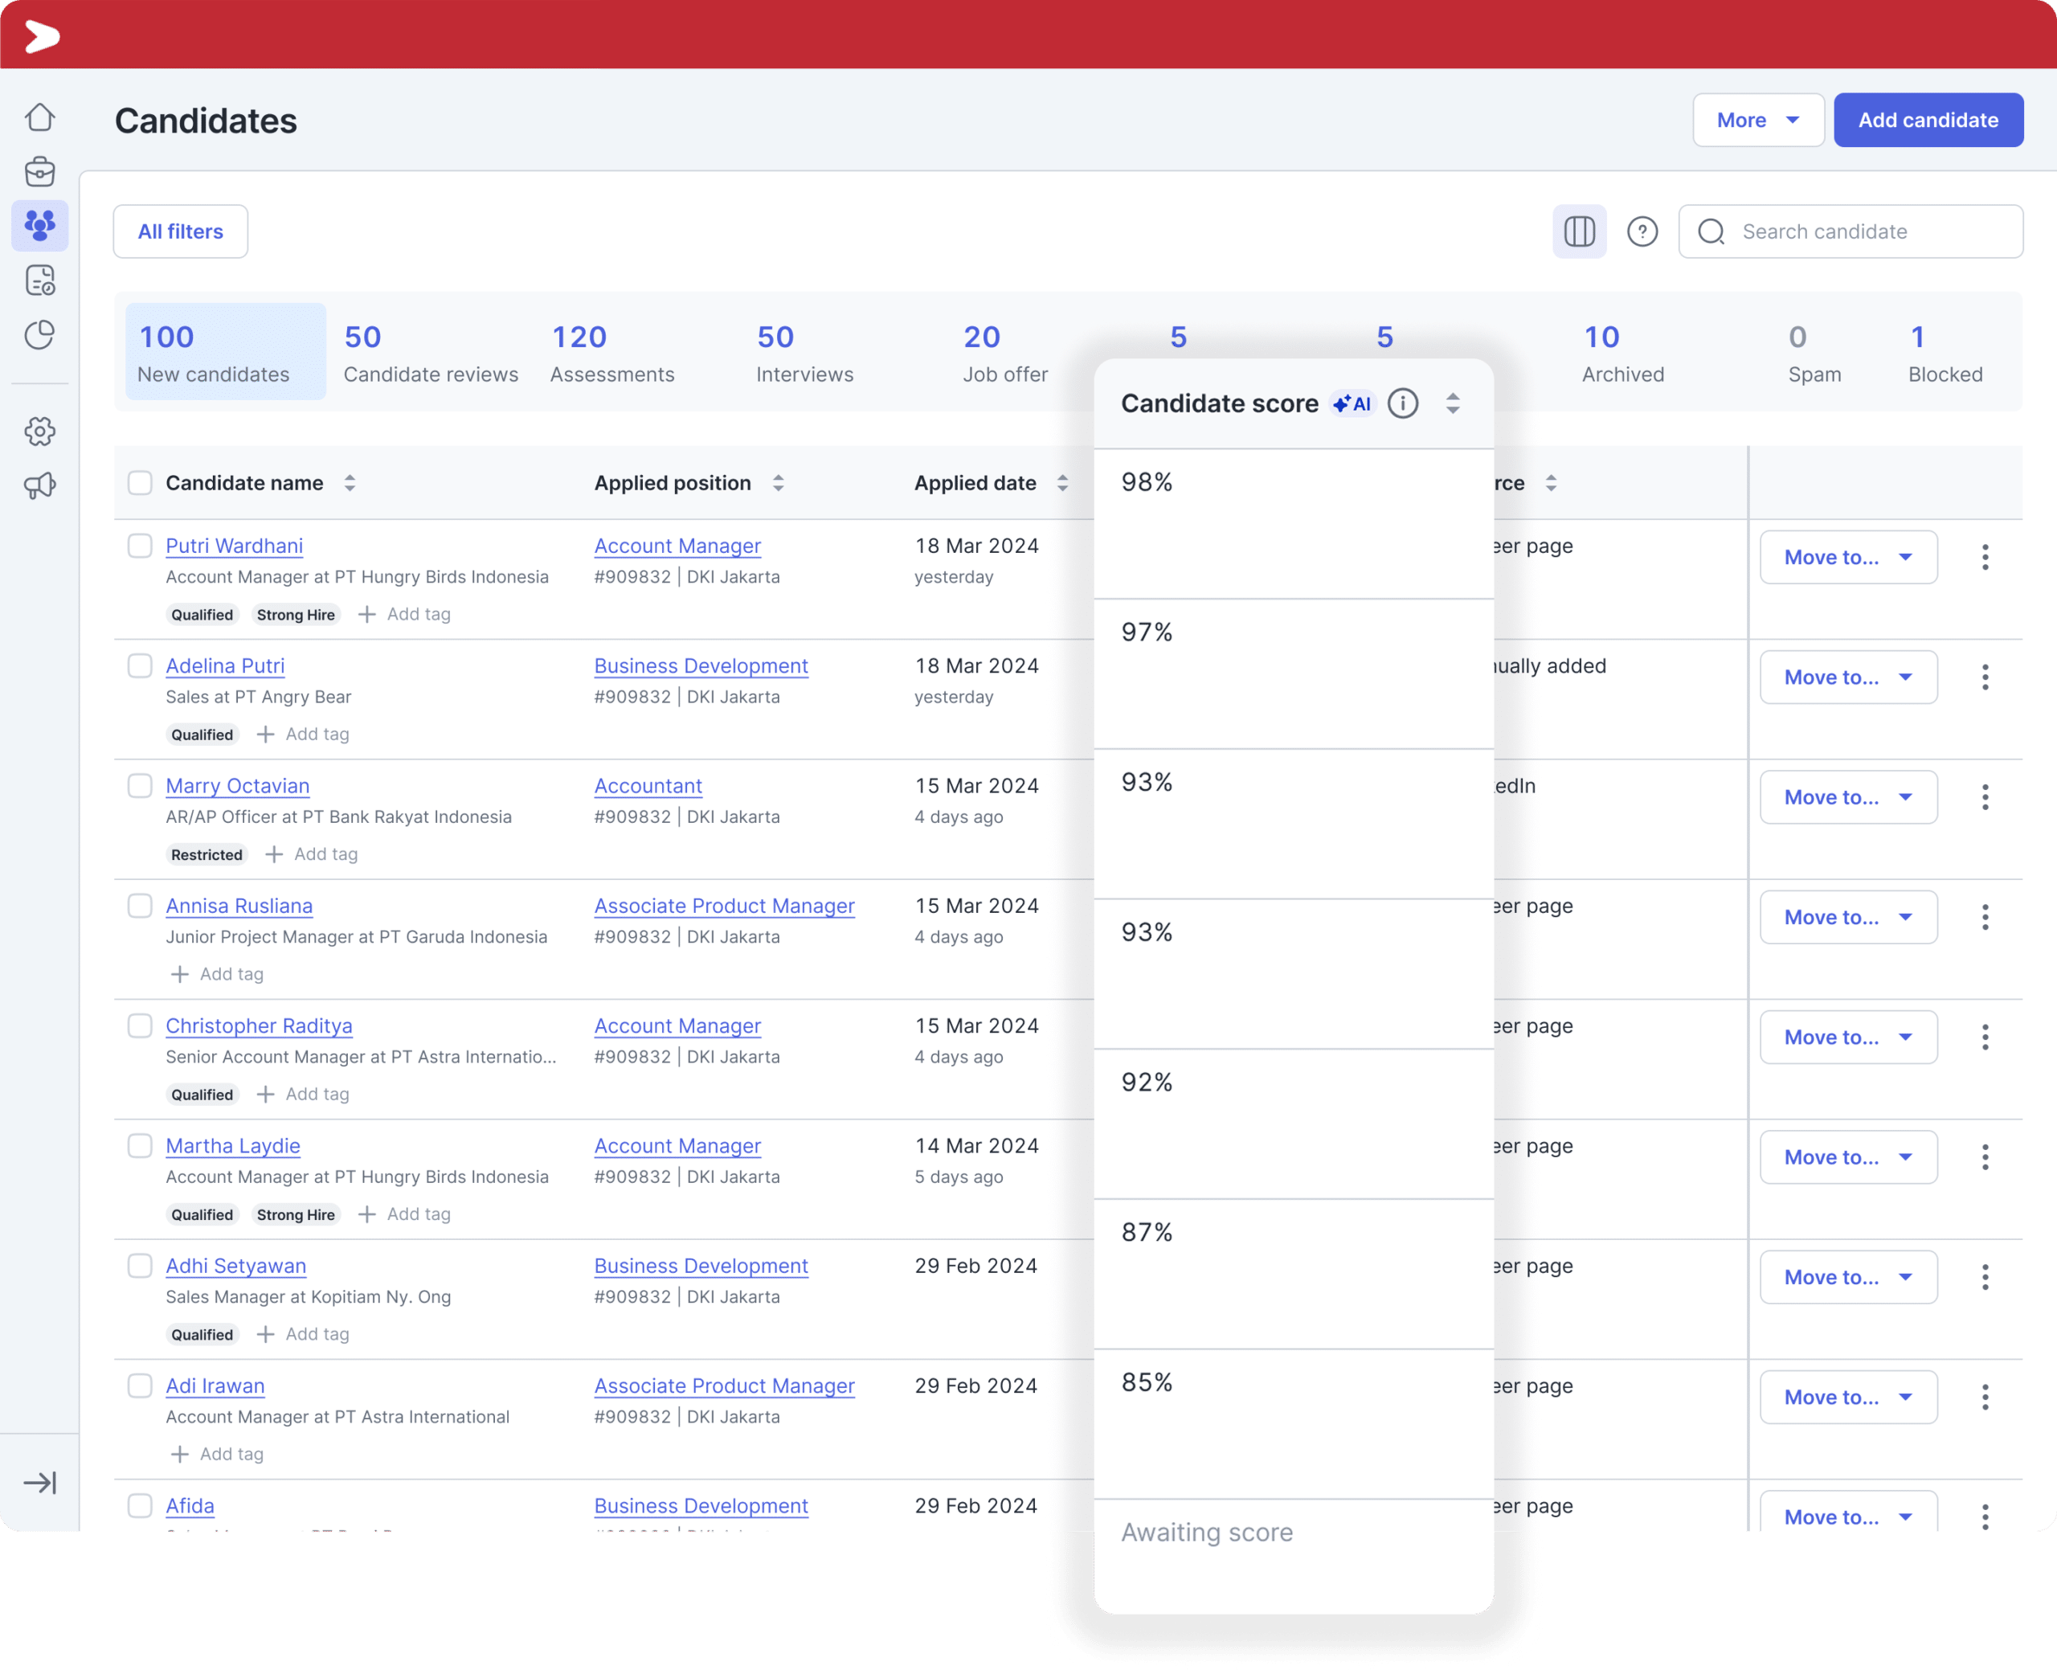Switch to the Candidate reviews tab

(x=430, y=352)
